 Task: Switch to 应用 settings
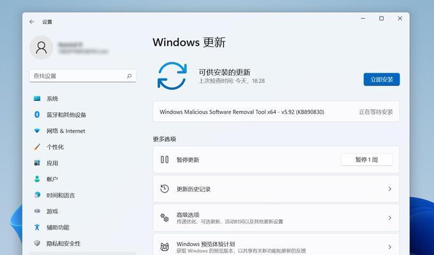pos(82,163)
